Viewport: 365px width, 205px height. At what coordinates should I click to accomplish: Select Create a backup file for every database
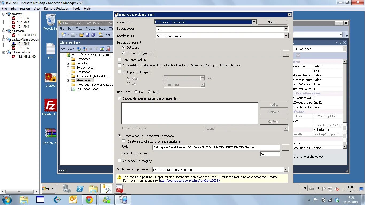coord(119,136)
